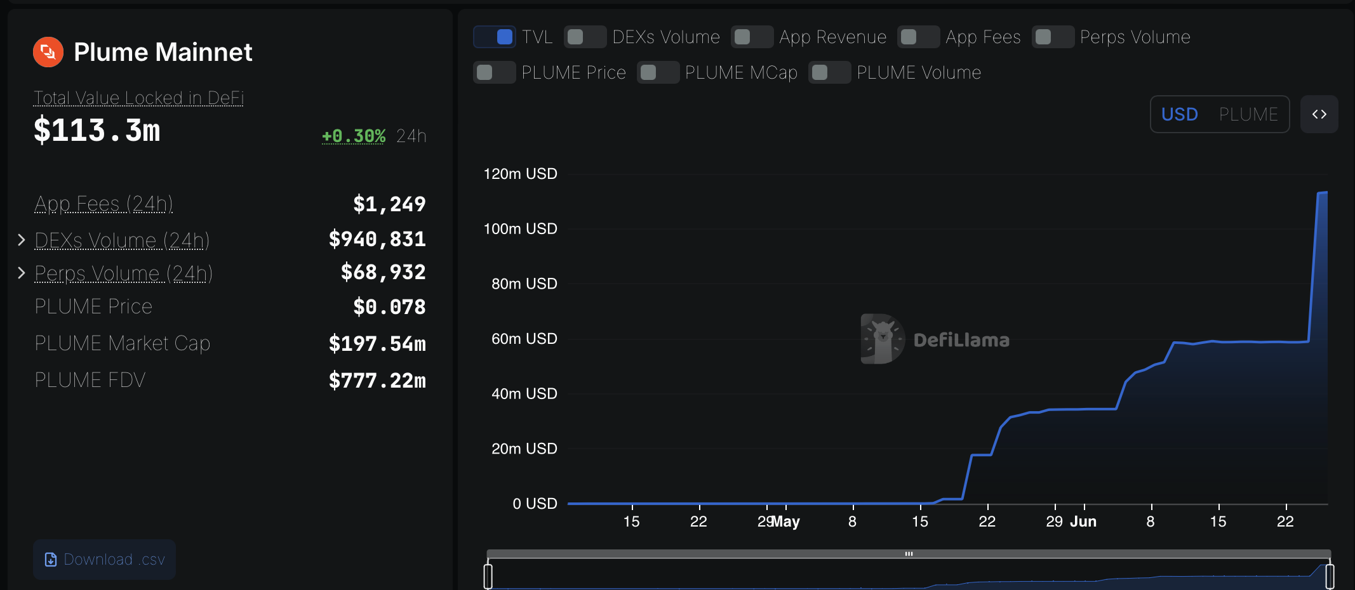
Task: Select USD denomination tab
Action: click(1180, 114)
